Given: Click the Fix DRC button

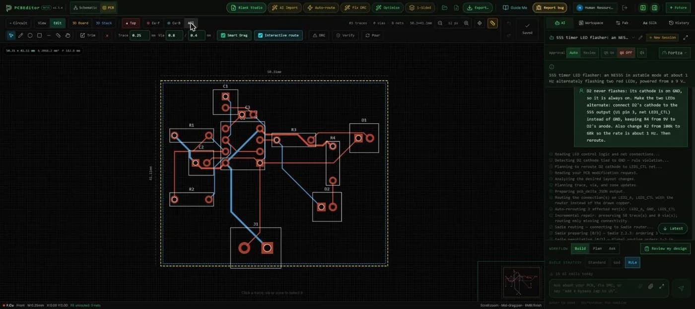Looking at the screenshot, I should point(355,8).
